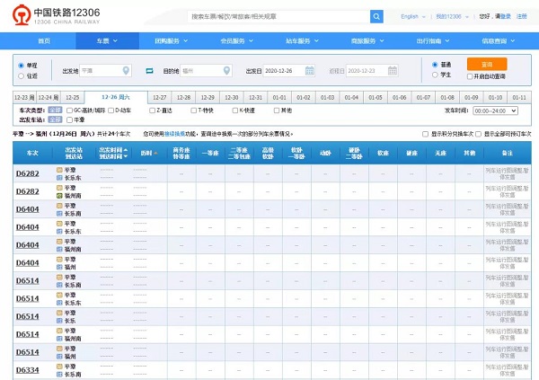Switch to the 12-27 date tab
Image resolution: width=539 pixels, height=380 pixels.
[159, 97]
